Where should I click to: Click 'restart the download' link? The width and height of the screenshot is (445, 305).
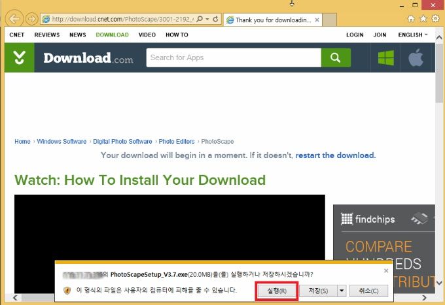pyautogui.click(x=336, y=155)
